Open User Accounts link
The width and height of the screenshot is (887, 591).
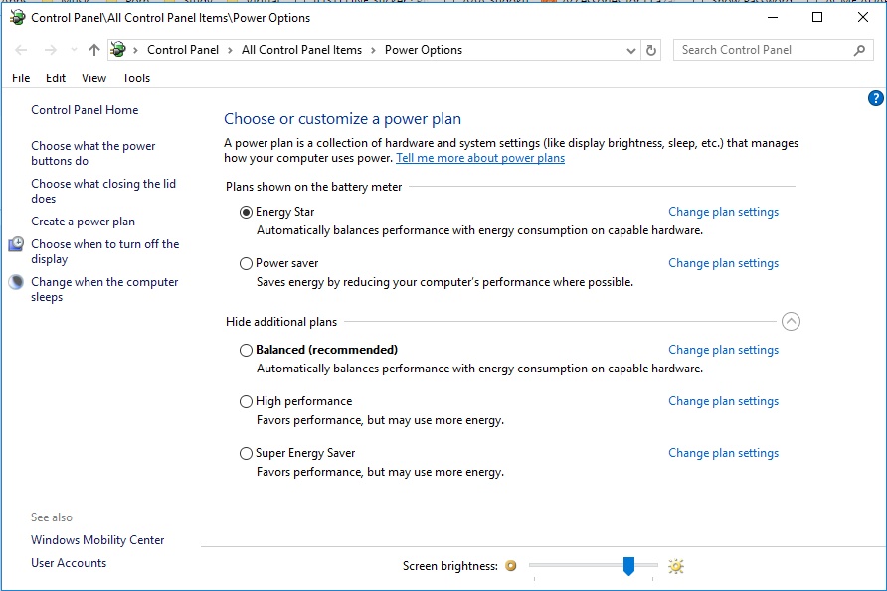coord(69,563)
